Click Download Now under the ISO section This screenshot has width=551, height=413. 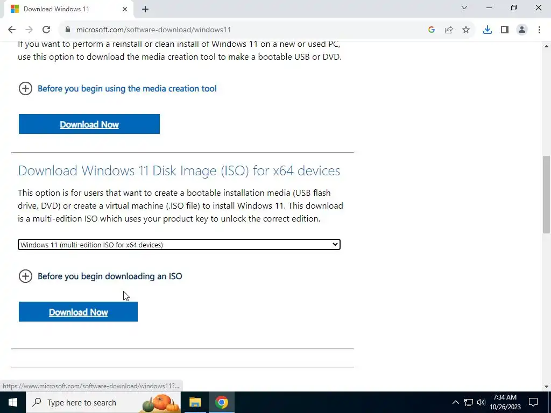[78, 311]
